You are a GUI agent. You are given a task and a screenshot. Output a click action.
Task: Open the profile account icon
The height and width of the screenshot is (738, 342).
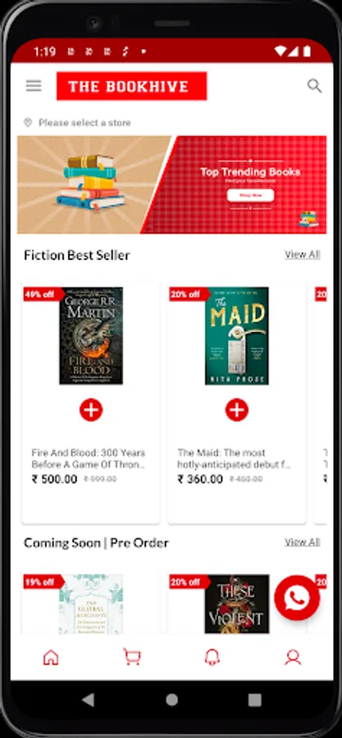click(x=293, y=657)
